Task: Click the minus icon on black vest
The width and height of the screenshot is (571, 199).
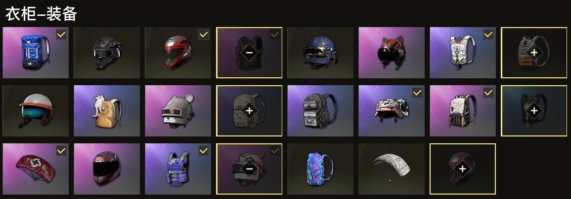Action: 249,53
